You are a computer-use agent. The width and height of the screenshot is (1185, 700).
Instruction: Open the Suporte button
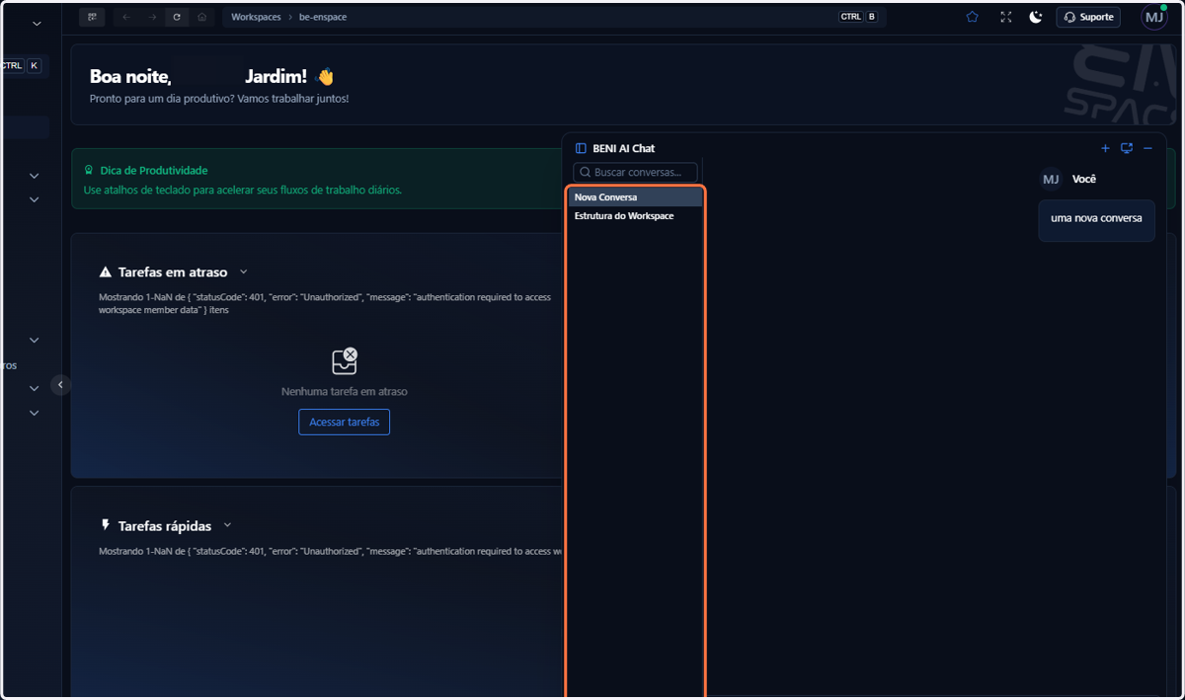click(x=1088, y=17)
